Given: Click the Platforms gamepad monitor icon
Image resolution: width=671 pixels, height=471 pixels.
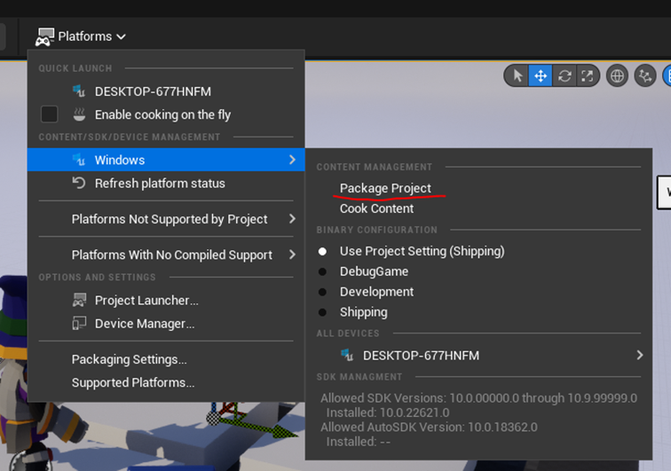Looking at the screenshot, I should point(44,36).
